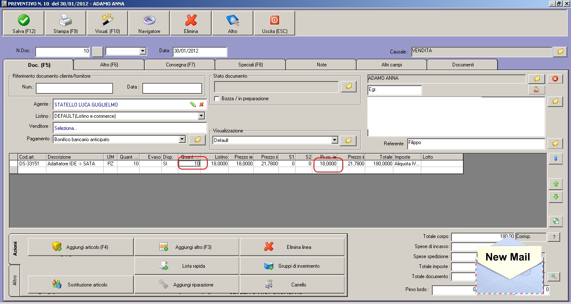Open folder lookup beside Stato documento
The width and height of the screenshot is (571, 304).
tap(348, 86)
